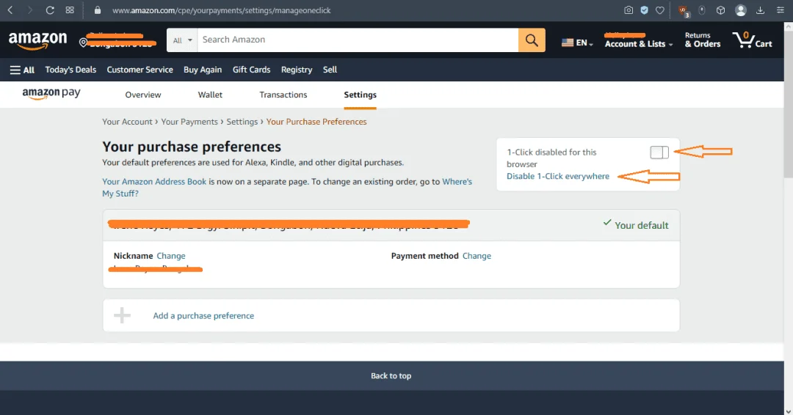This screenshot has width=793, height=415.
Task: Click the Your purchase preferences heading
Action: (x=192, y=147)
